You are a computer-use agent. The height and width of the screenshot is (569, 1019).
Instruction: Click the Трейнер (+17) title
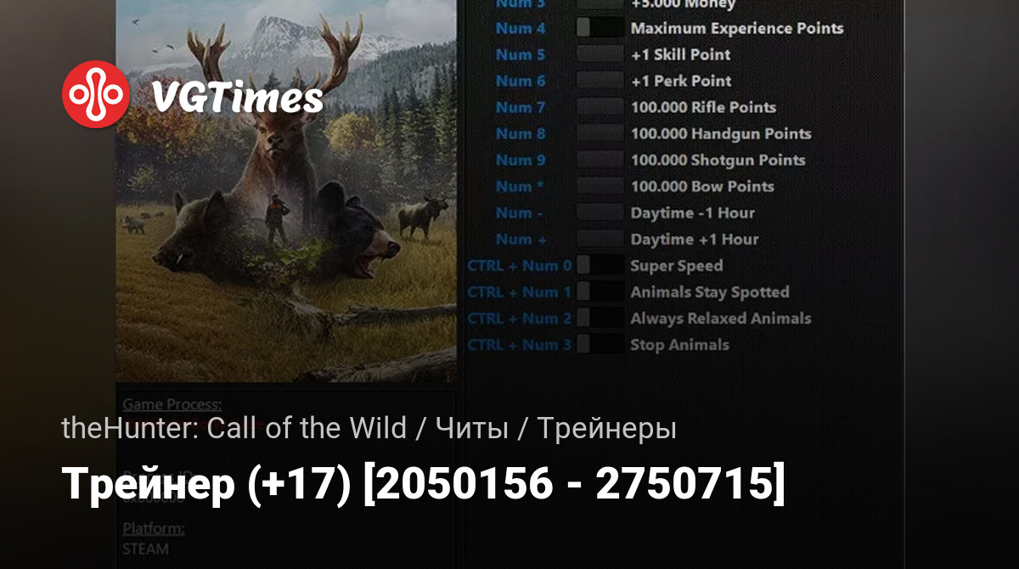coord(424,484)
